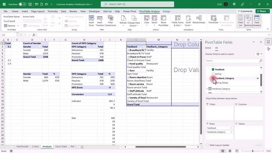Switch to the Dashboard sheet tab
The image size is (272, 153).
[x=22, y=147]
